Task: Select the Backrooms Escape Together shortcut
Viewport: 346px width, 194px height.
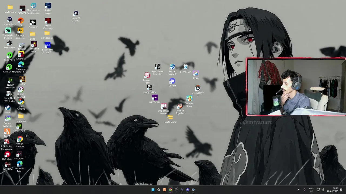Action: (48, 48)
